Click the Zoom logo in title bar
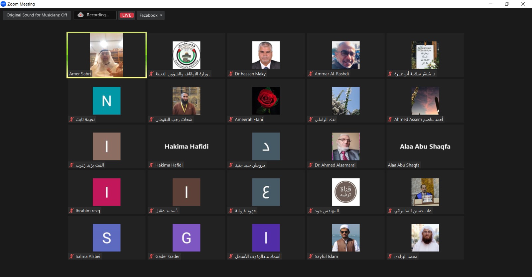This screenshot has height=277, width=532. [3, 4]
